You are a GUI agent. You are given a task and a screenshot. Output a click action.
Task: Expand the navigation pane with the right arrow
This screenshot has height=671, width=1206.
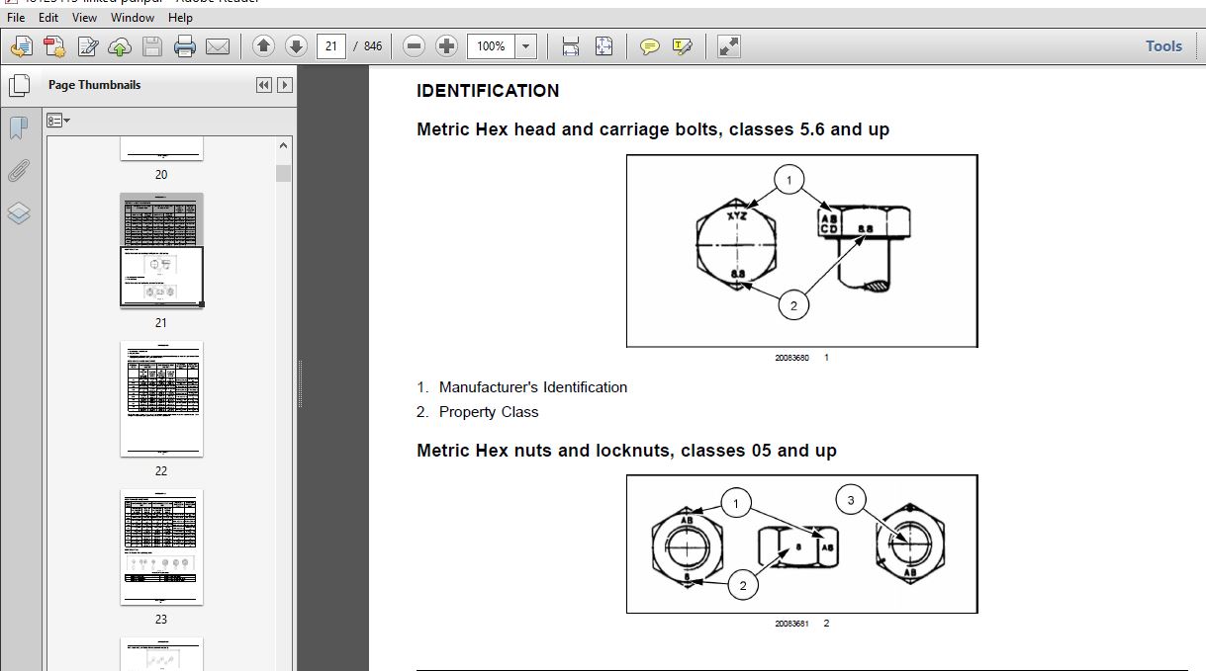click(x=285, y=85)
